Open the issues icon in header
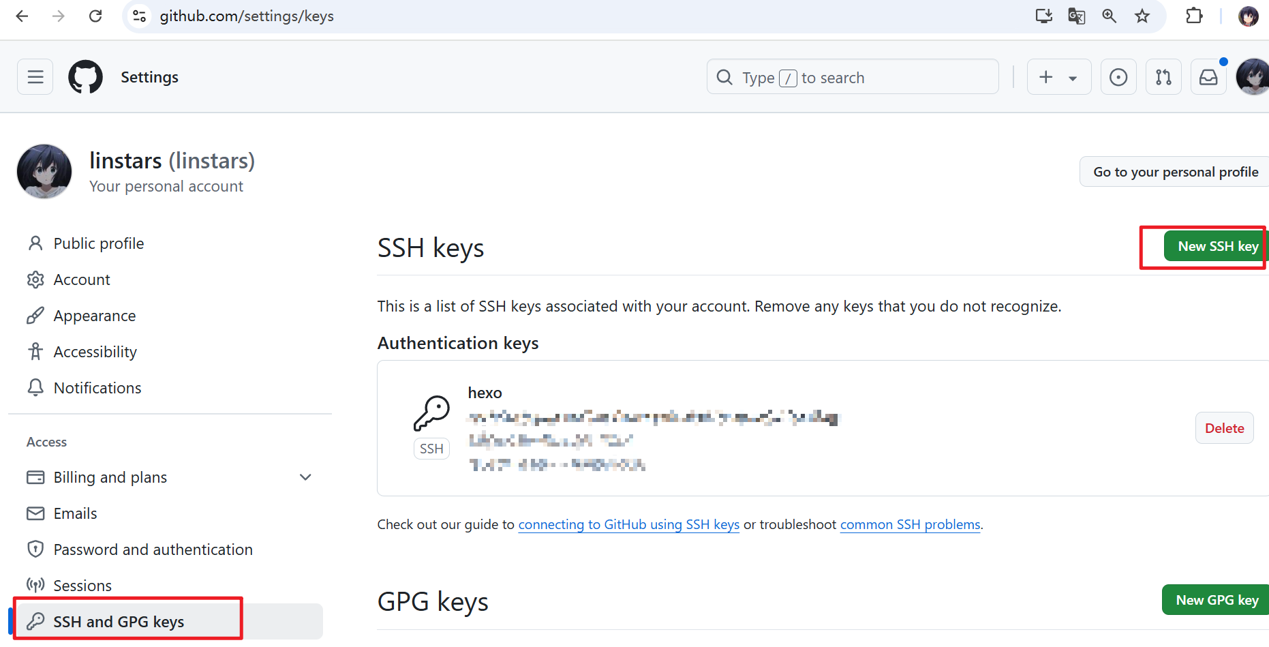The image size is (1269, 647). tap(1118, 77)
